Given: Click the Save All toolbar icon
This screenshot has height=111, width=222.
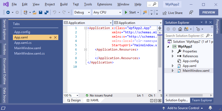Looking at the screenshot, I should coord(46,12).
